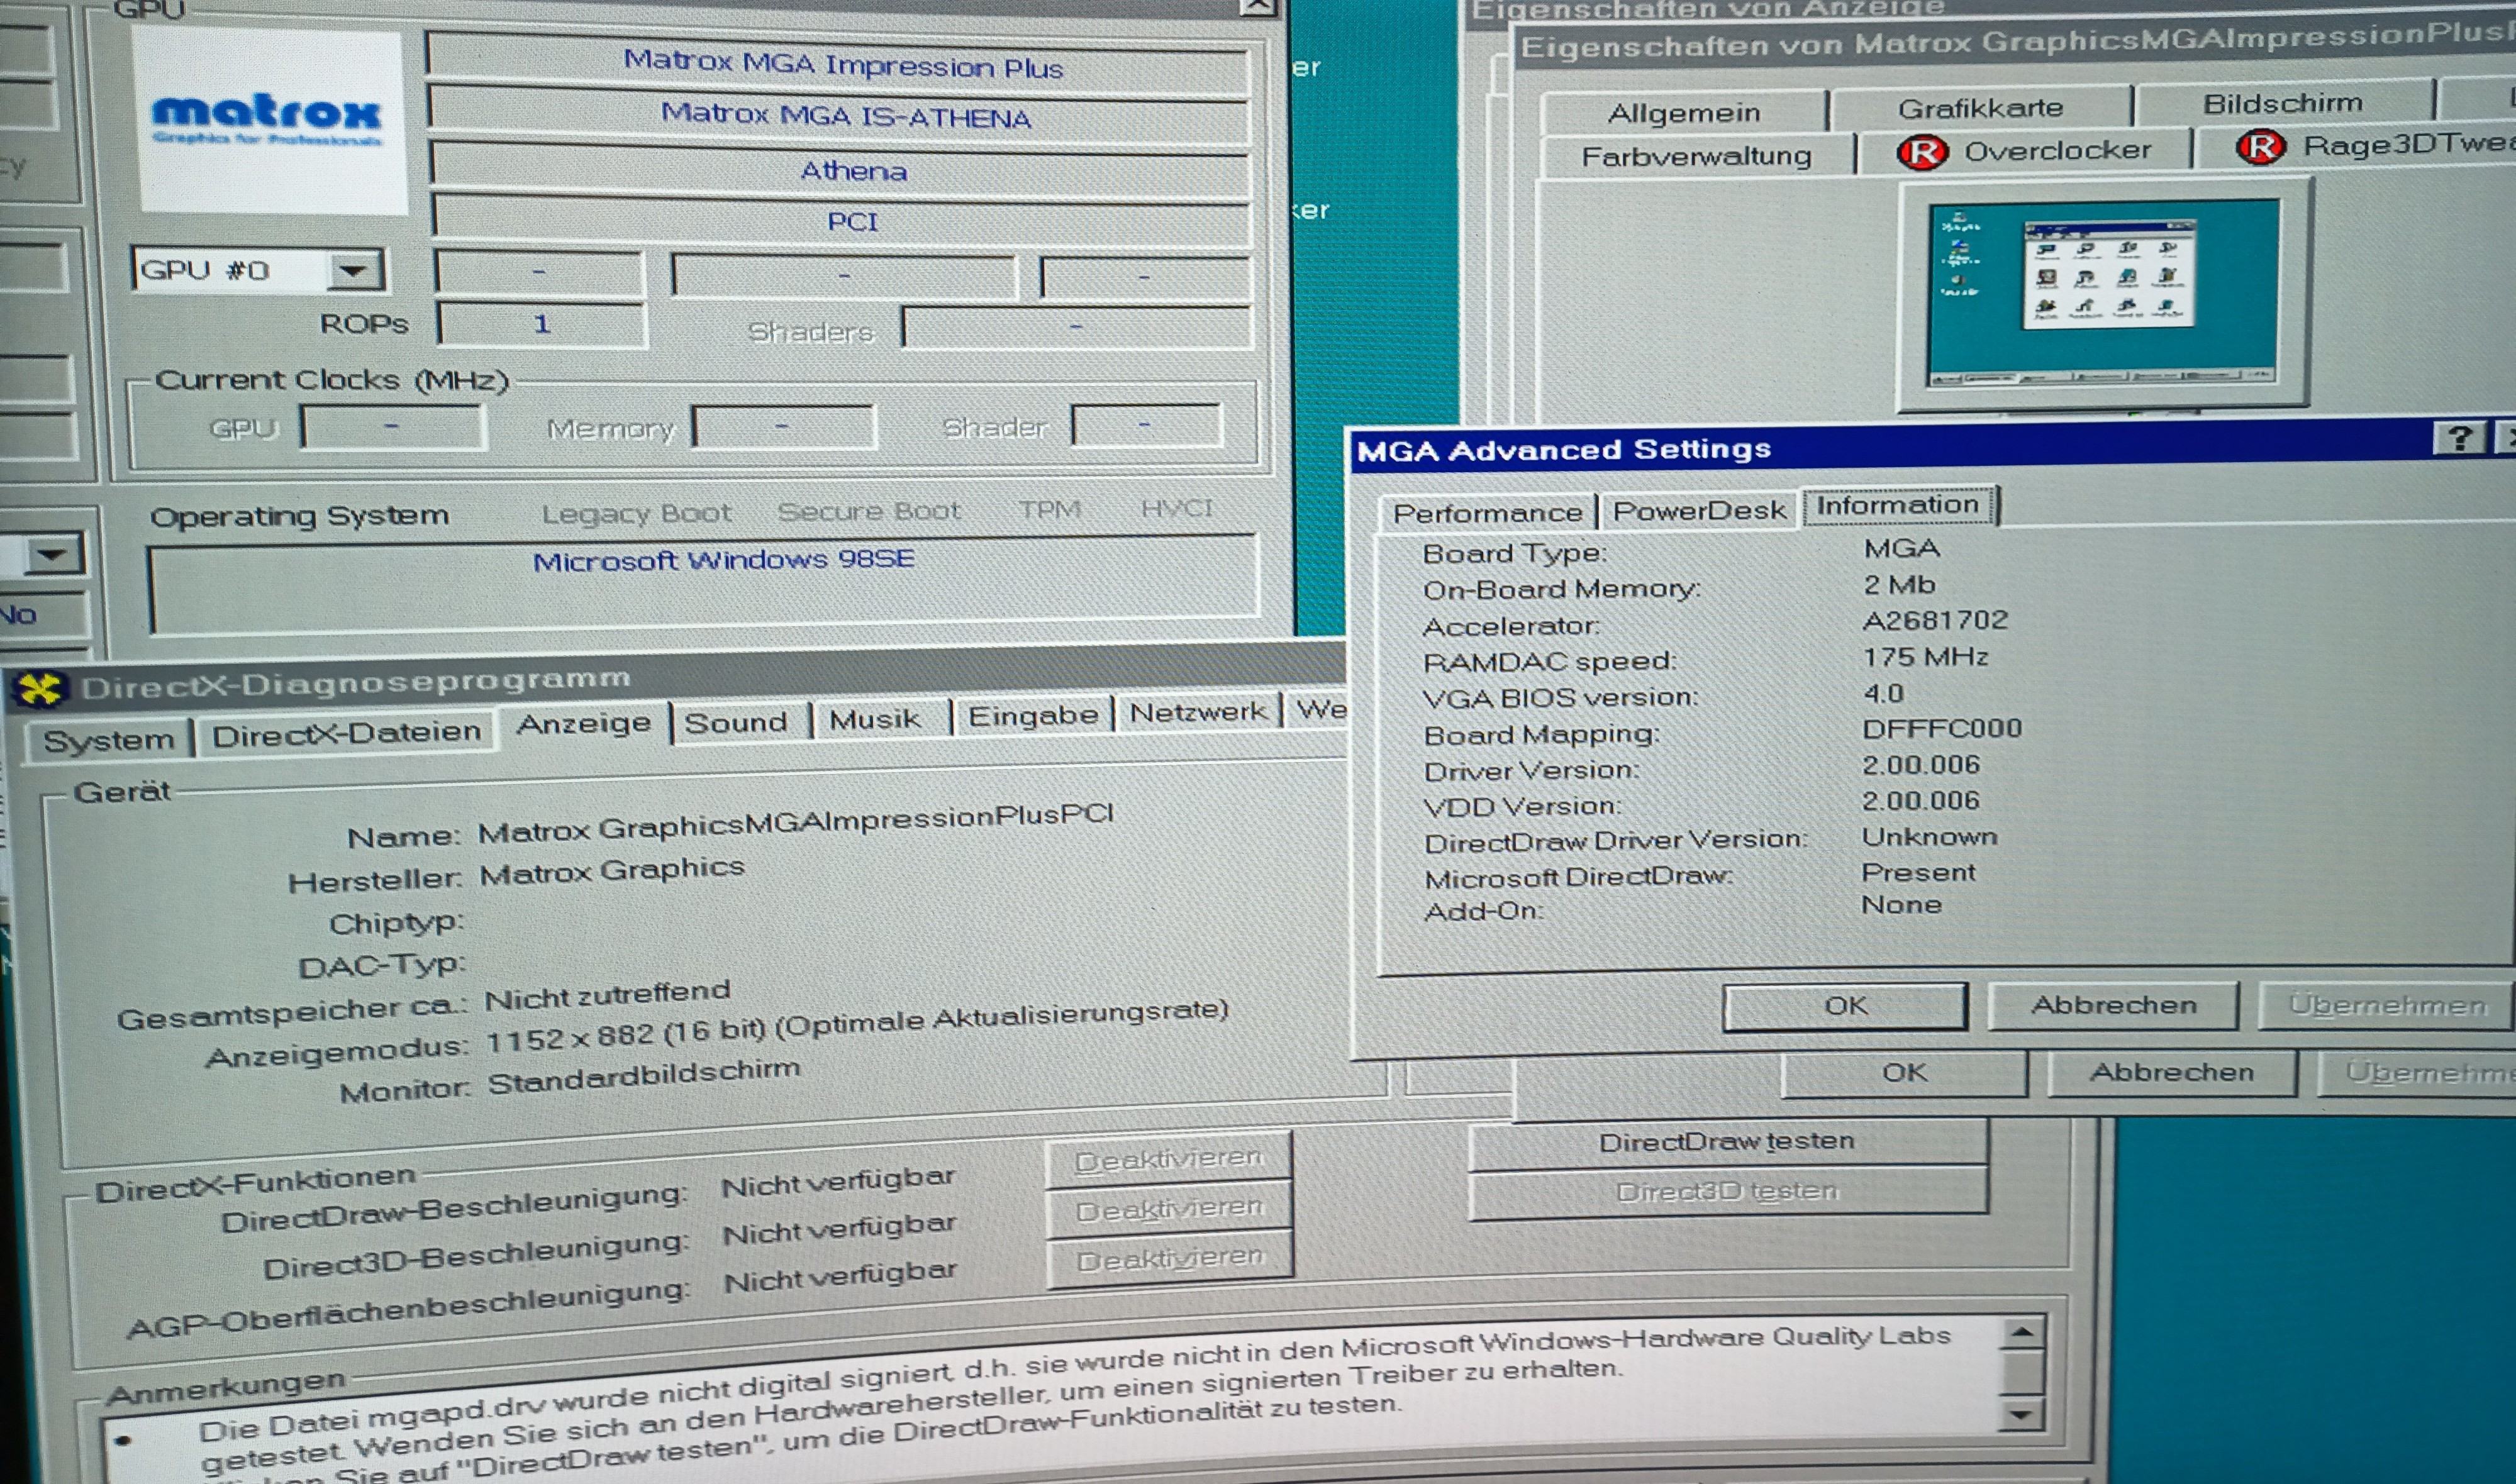This screenshot has width=2516, height=1484.
Task: Click the Overclocker tab's red R icon
Action: coord(1922,152)
